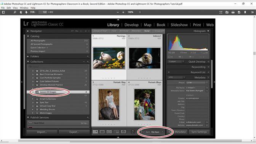Open the Window menu
The image size is (256, 144).
coord(24,8)
